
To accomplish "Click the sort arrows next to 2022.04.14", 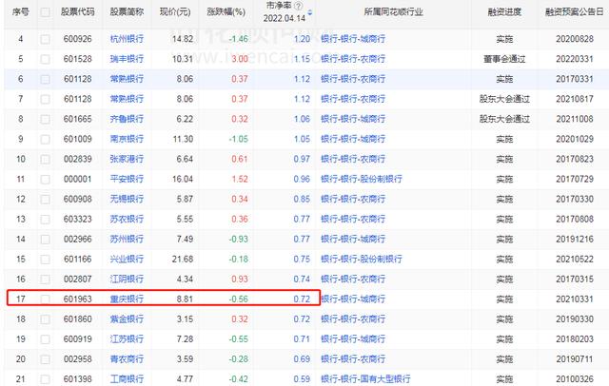I will 309,12.
